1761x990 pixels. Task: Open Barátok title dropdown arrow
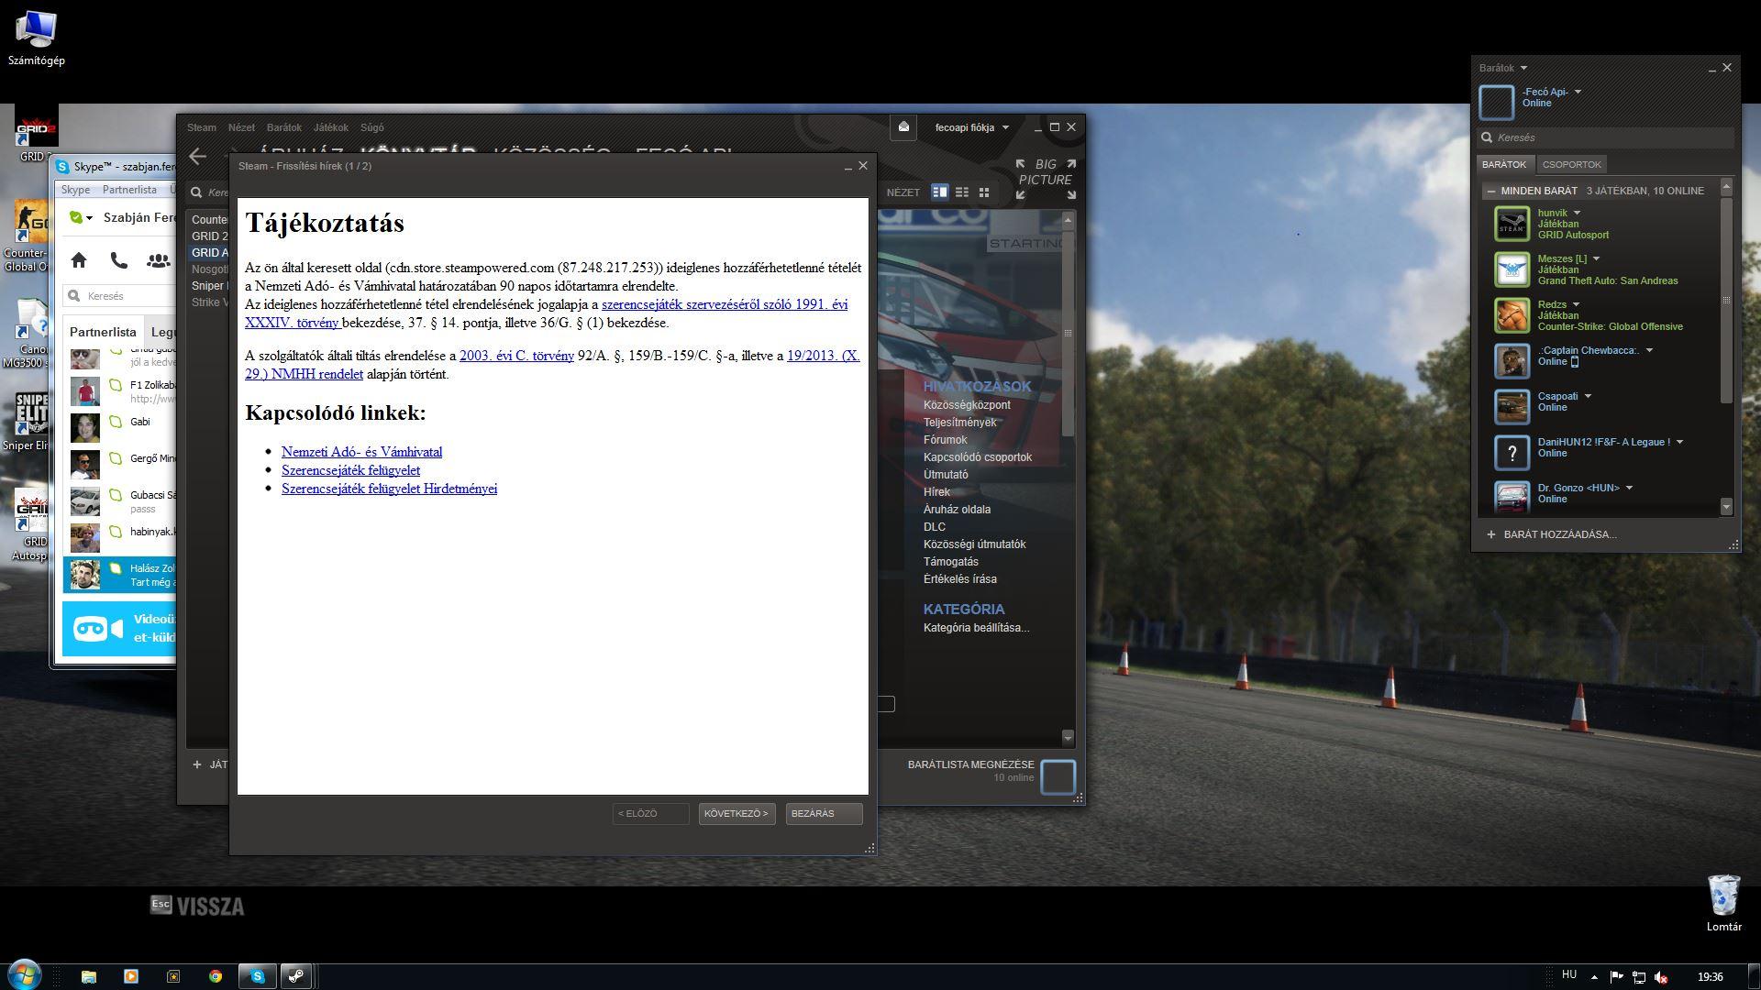pos(1523,68)
